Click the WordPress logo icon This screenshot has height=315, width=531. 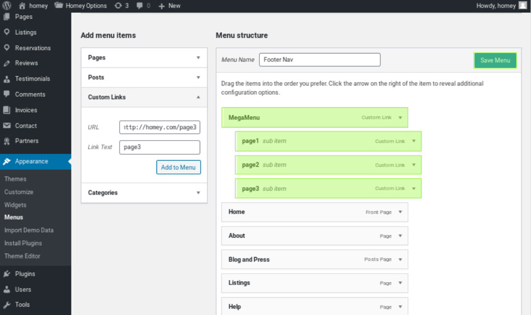7,5
